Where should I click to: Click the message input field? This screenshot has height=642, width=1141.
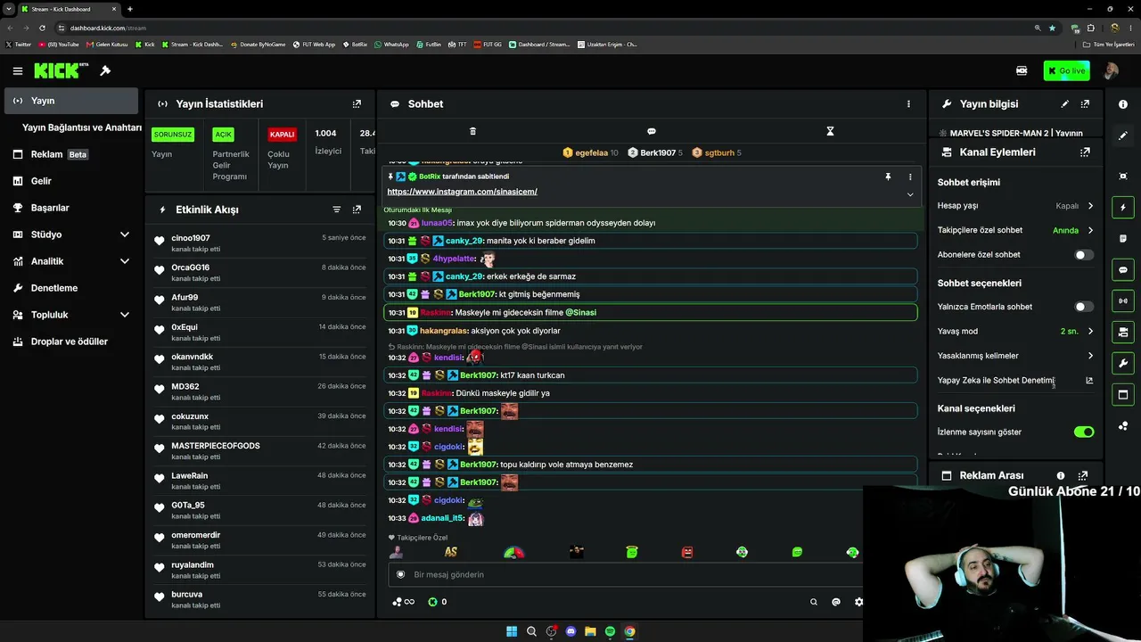click(x=627, y=575)
